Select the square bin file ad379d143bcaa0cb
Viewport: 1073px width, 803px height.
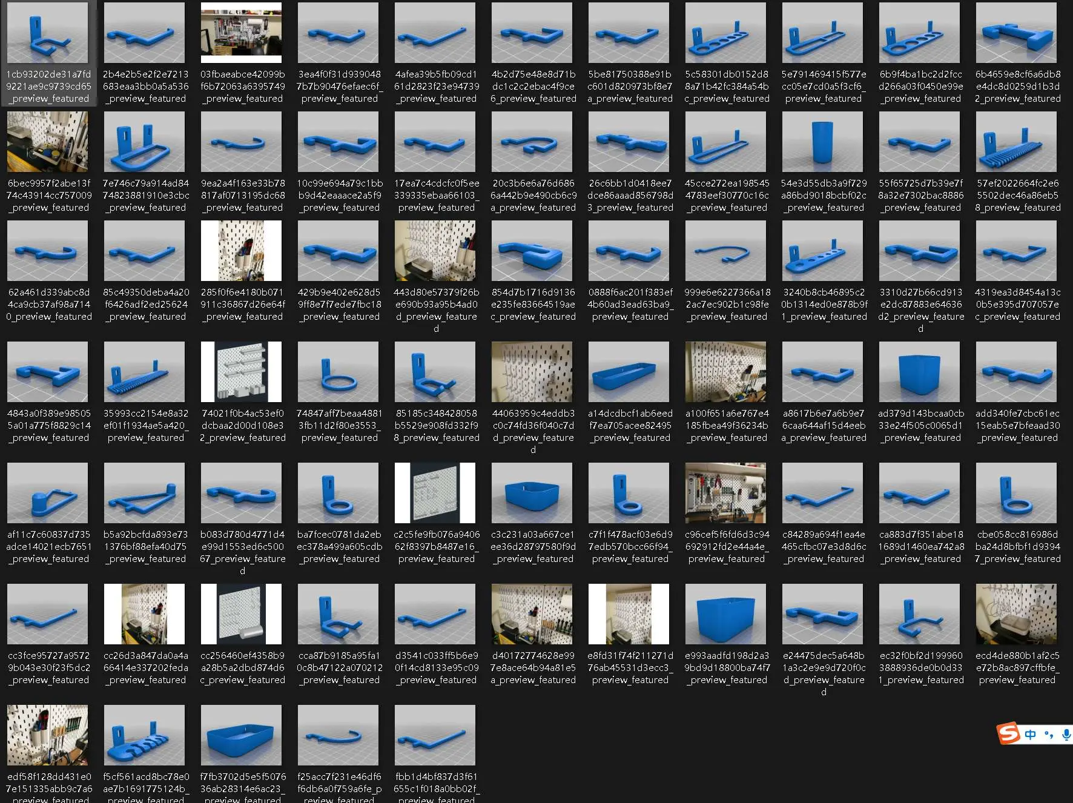pos(919,372)
